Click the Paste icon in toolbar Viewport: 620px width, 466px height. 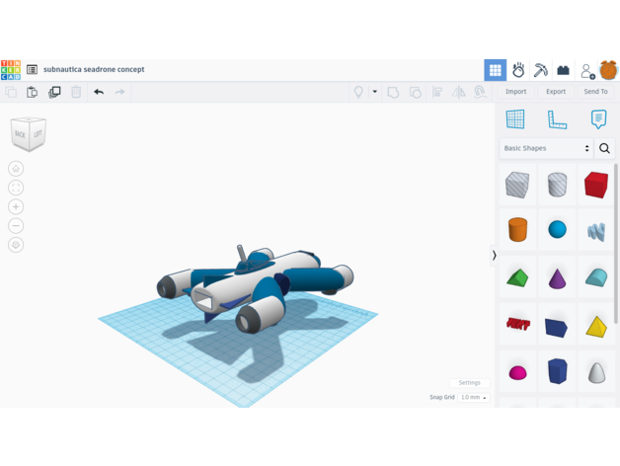(x=33, y=92)
